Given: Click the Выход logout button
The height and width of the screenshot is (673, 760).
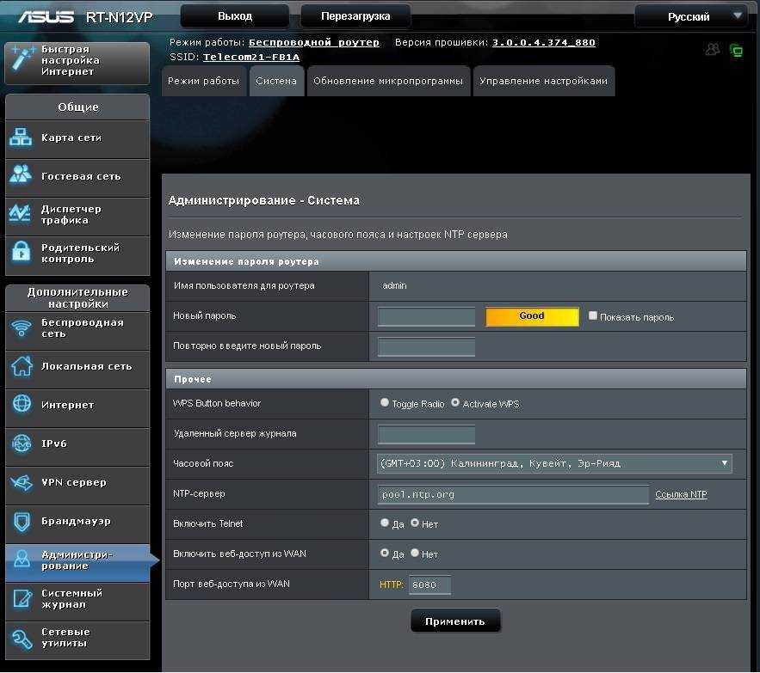Looking at the screenshot, I should pos(235,16).
